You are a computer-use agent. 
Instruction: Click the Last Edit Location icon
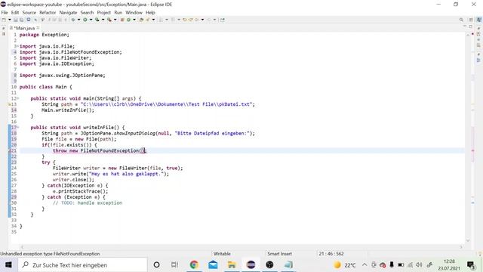[x=184, y=20]
